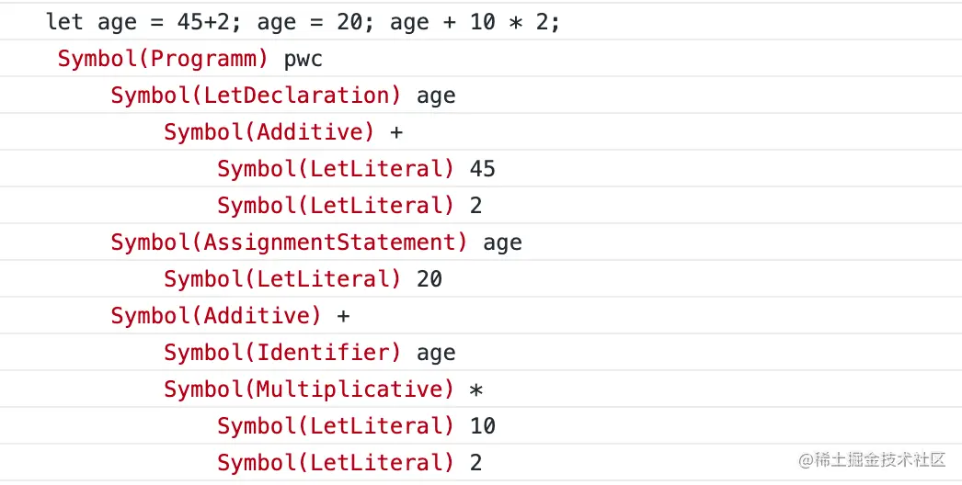Select the Symbol(Identifier) node
This screenshot has width=962, height=485.
click(282, 353)
